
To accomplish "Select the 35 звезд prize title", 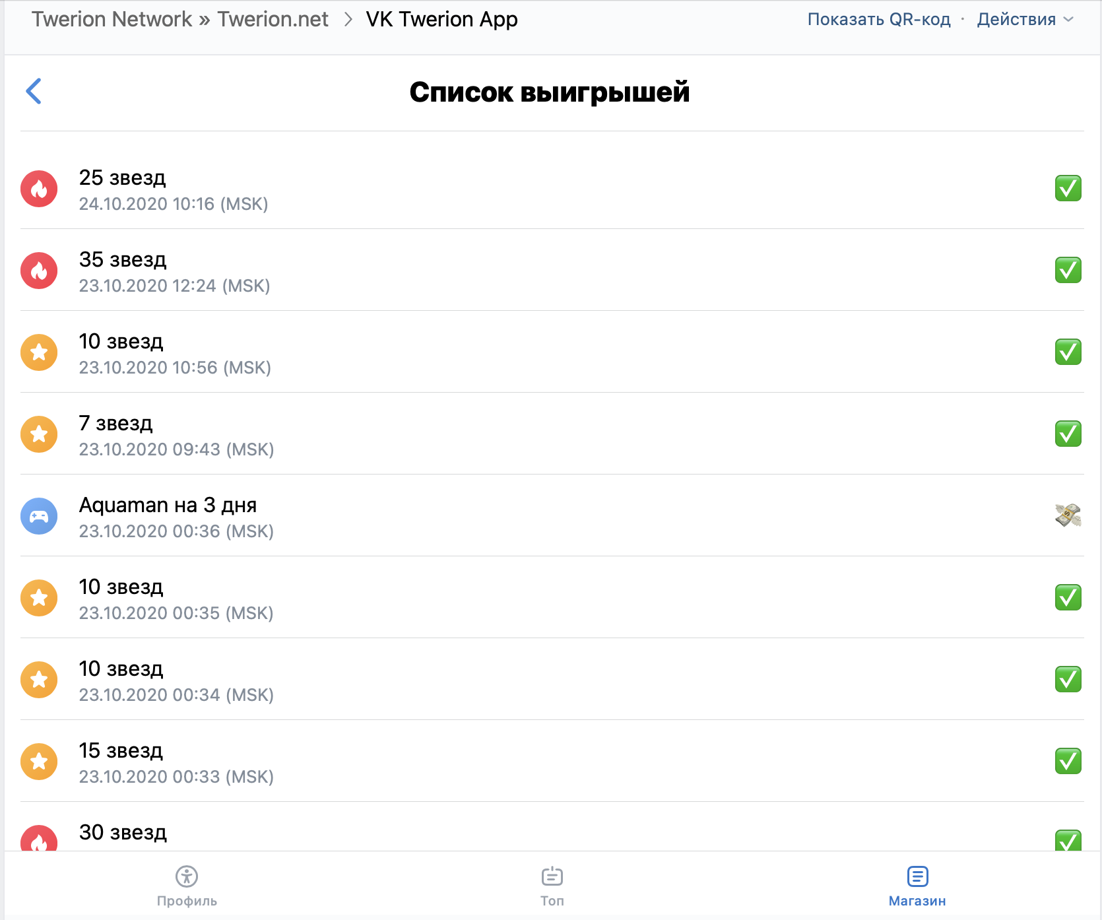I will tap(123, 259).
